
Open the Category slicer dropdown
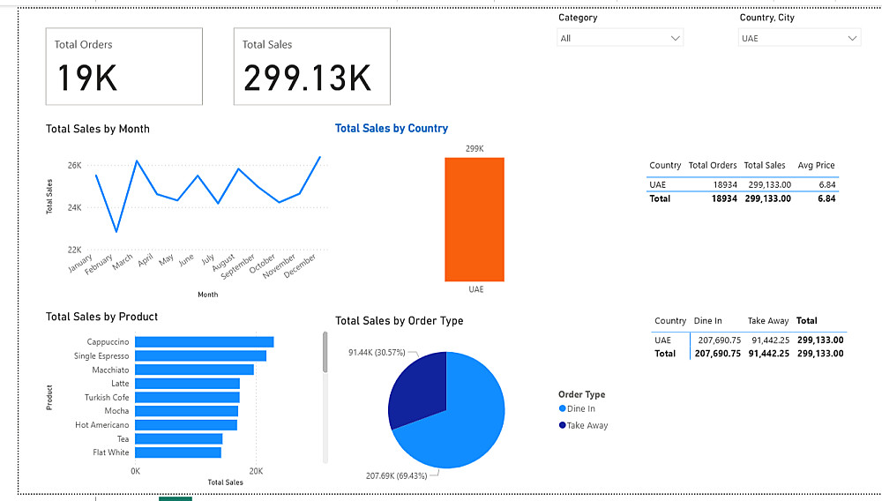point(620,38)
